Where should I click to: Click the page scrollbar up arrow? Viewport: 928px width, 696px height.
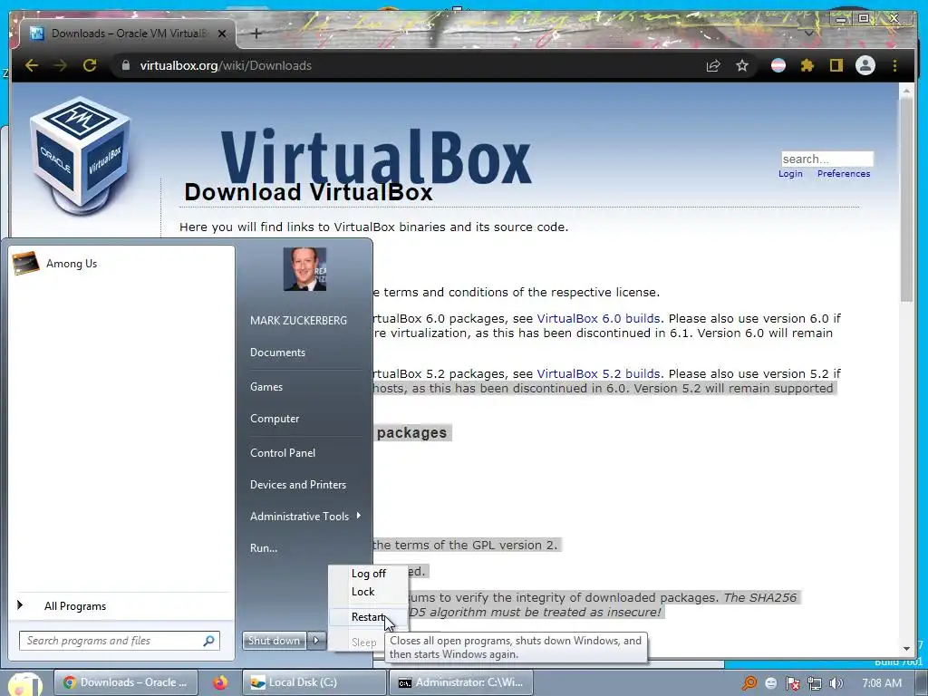pos(906,92)
